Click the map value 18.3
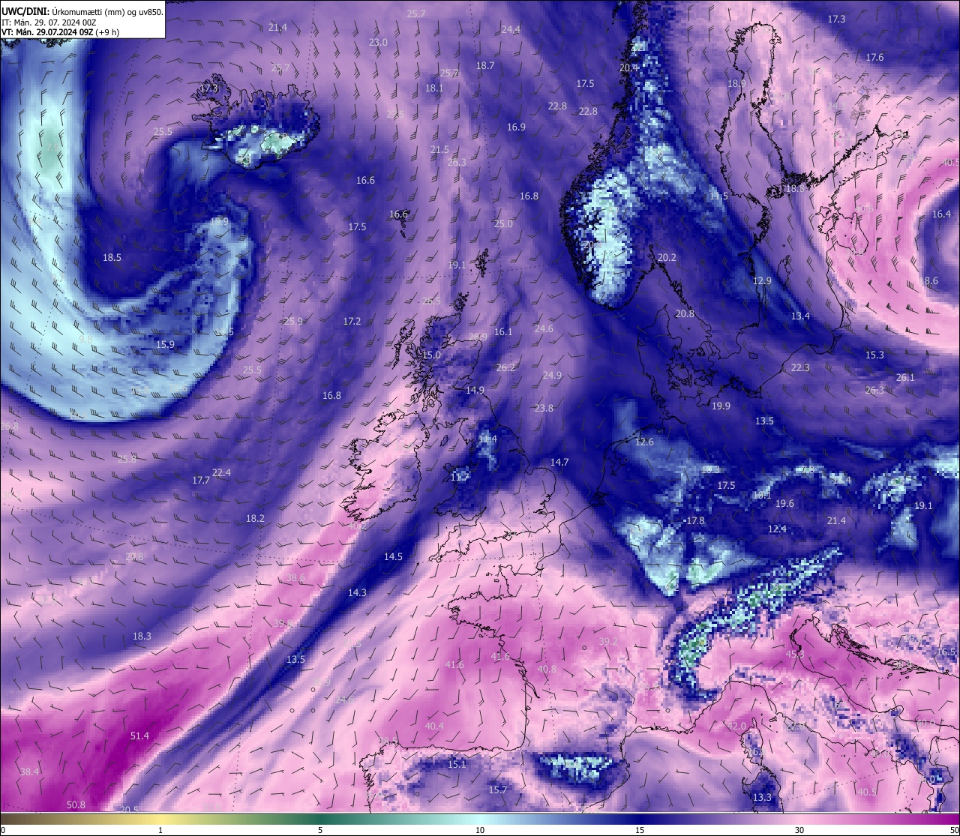The height and width of the screenshot is (836, 960). tap(142, 636)
